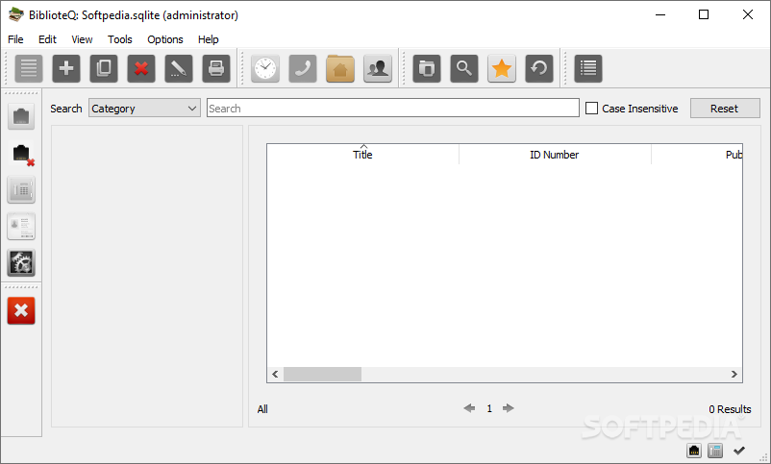
Task: Click the circular refresh arrow icon
Action: click(539, 68)
